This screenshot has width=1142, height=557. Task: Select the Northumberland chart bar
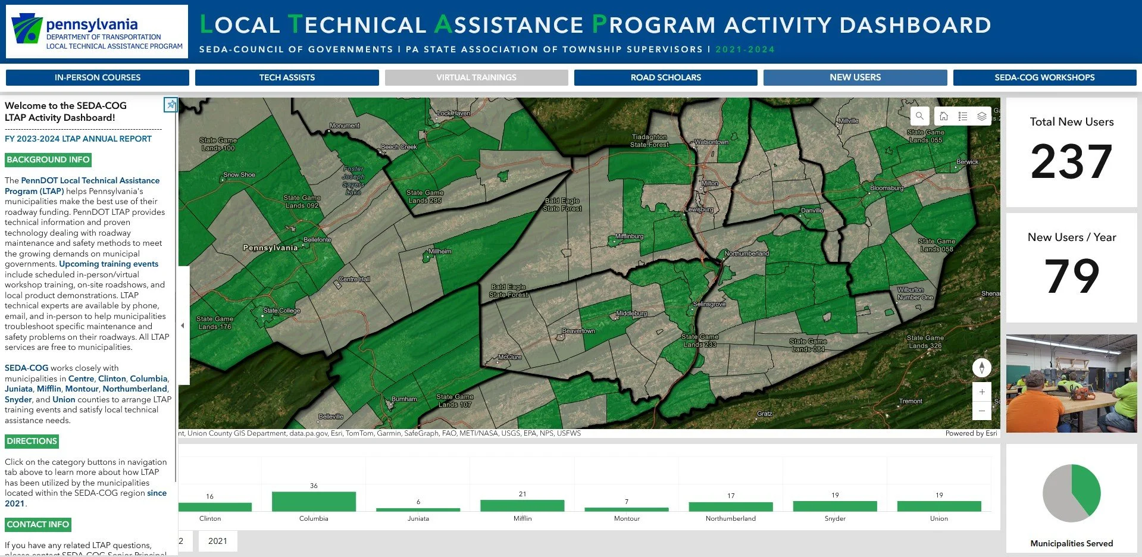point(731,506)
